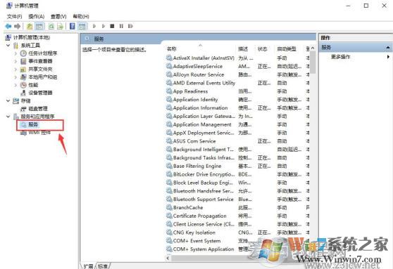Expand the 任务计划程序 node
Viewport: 393px width, 269px height.
[x=15, y=53]
